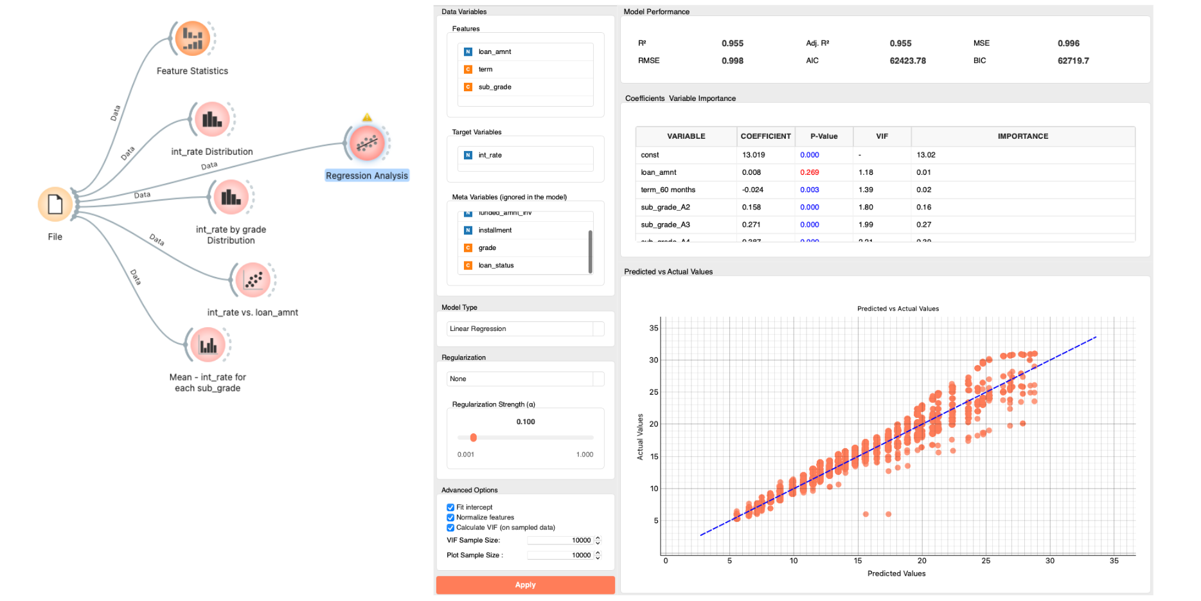Screen dimensions: 1201x601
Task: Click the int_rate Distribution widget icon
Action: click(x=212, y=119)
